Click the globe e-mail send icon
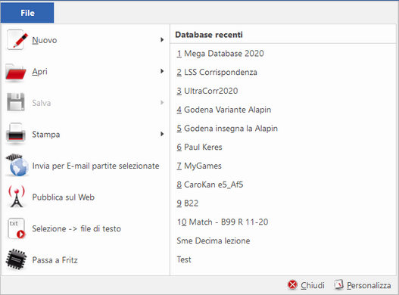This screenshot has height=295, width=399. (x=17, y=166)
